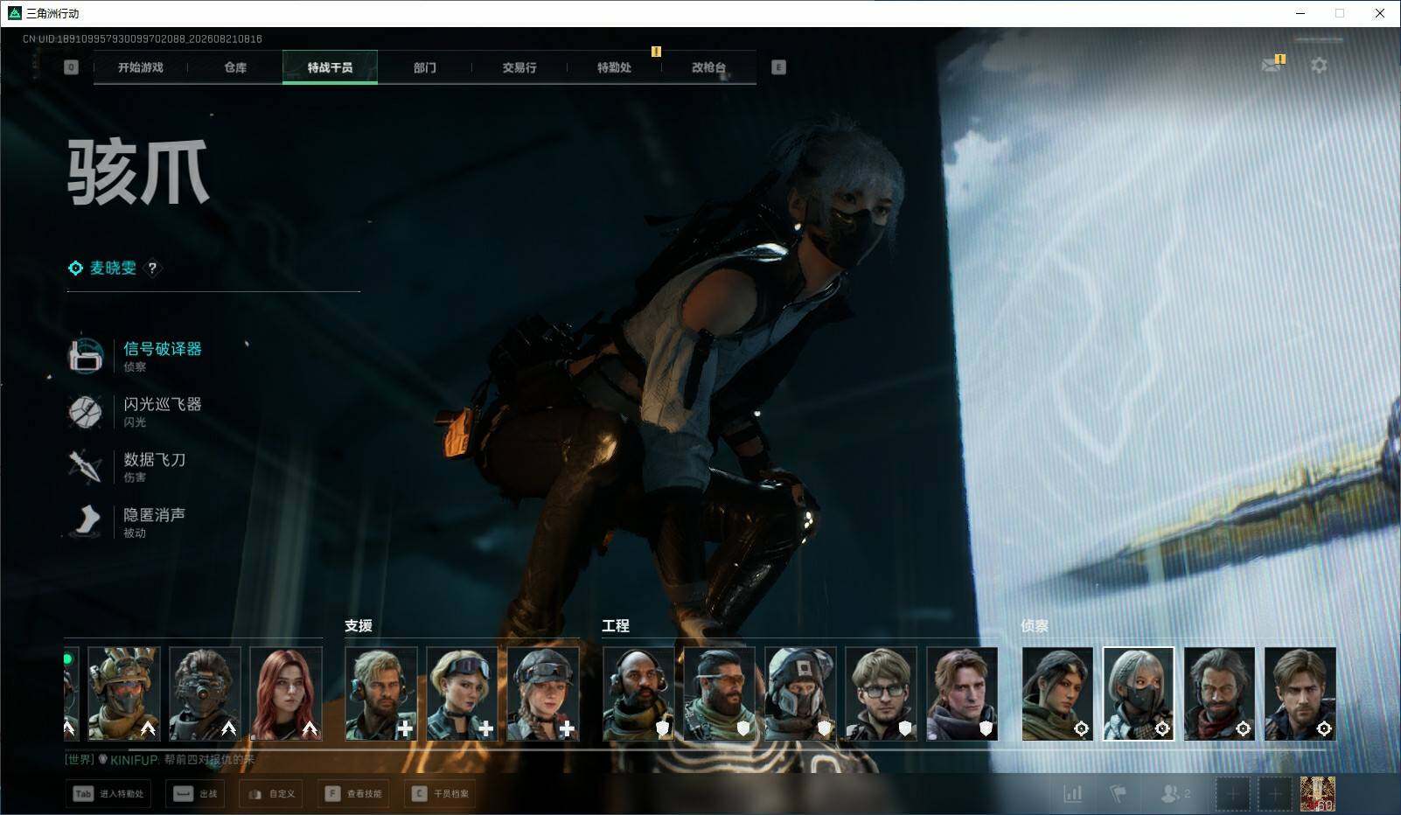Image resolution: width=1401 pixels, height=815 pixels.
Task: Click the 出战 deploy button
Action: pyautogui.click(x=195, y=794)
